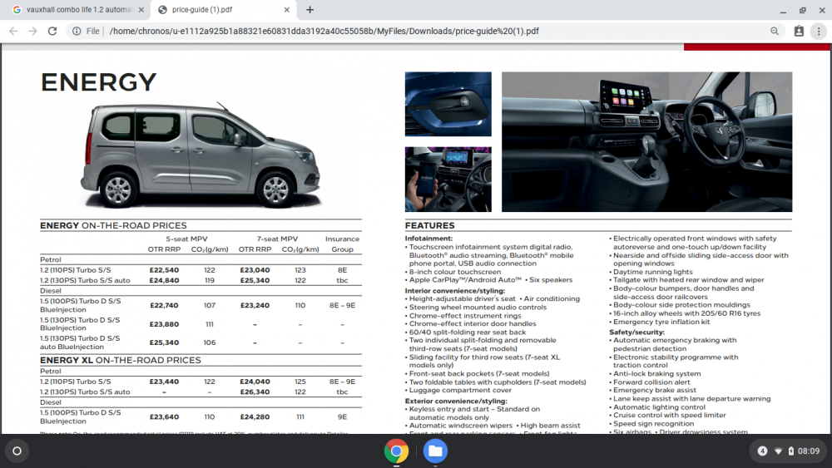View site information icon
832x468 pixels.
(x=77, y=32)
